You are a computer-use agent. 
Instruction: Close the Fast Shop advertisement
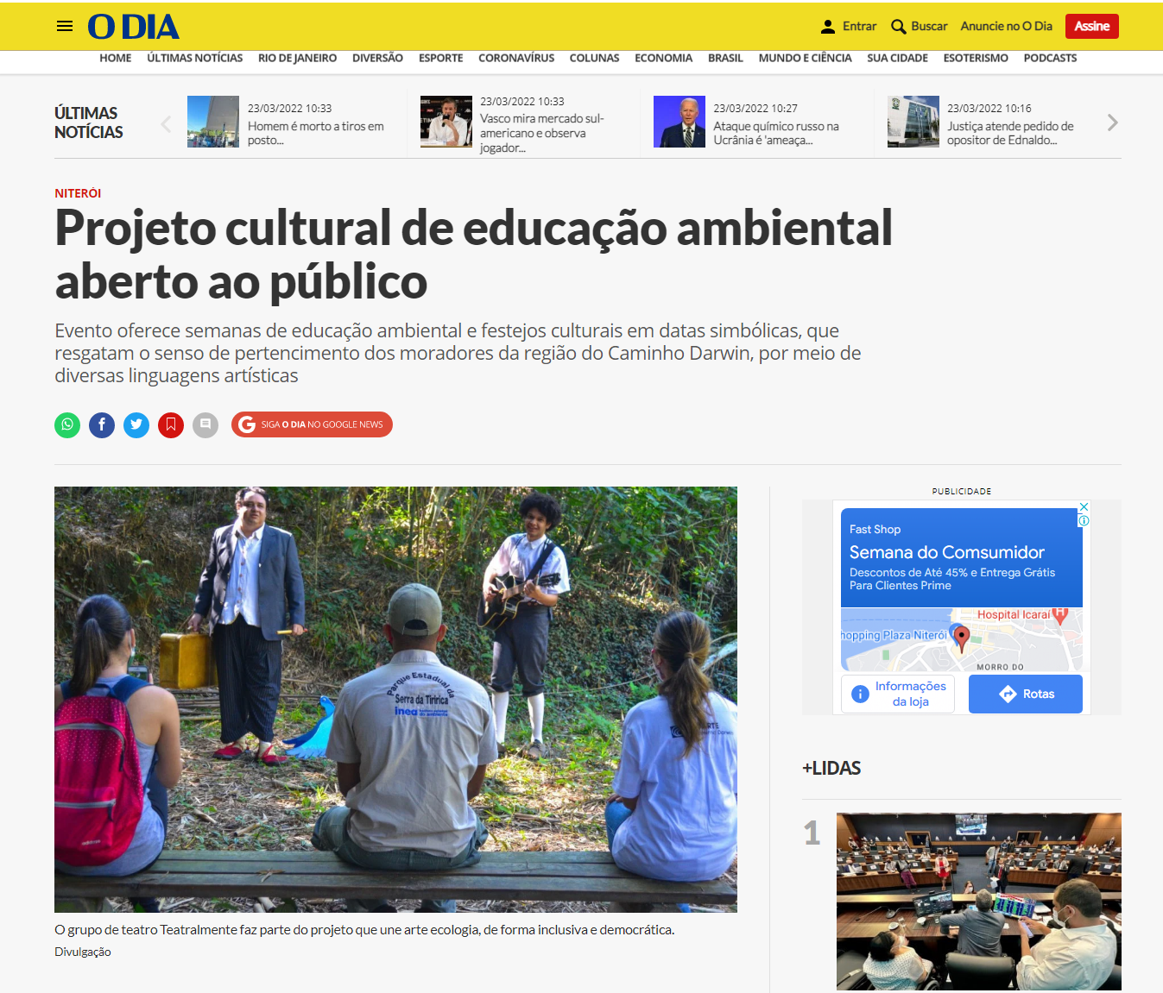click(1084, 507)
